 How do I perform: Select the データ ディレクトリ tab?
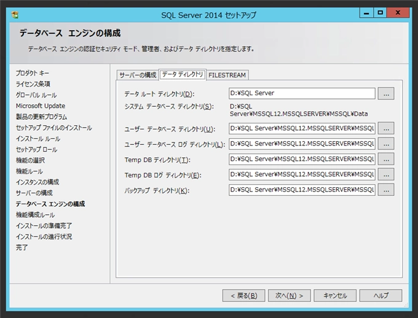(183, 74)
